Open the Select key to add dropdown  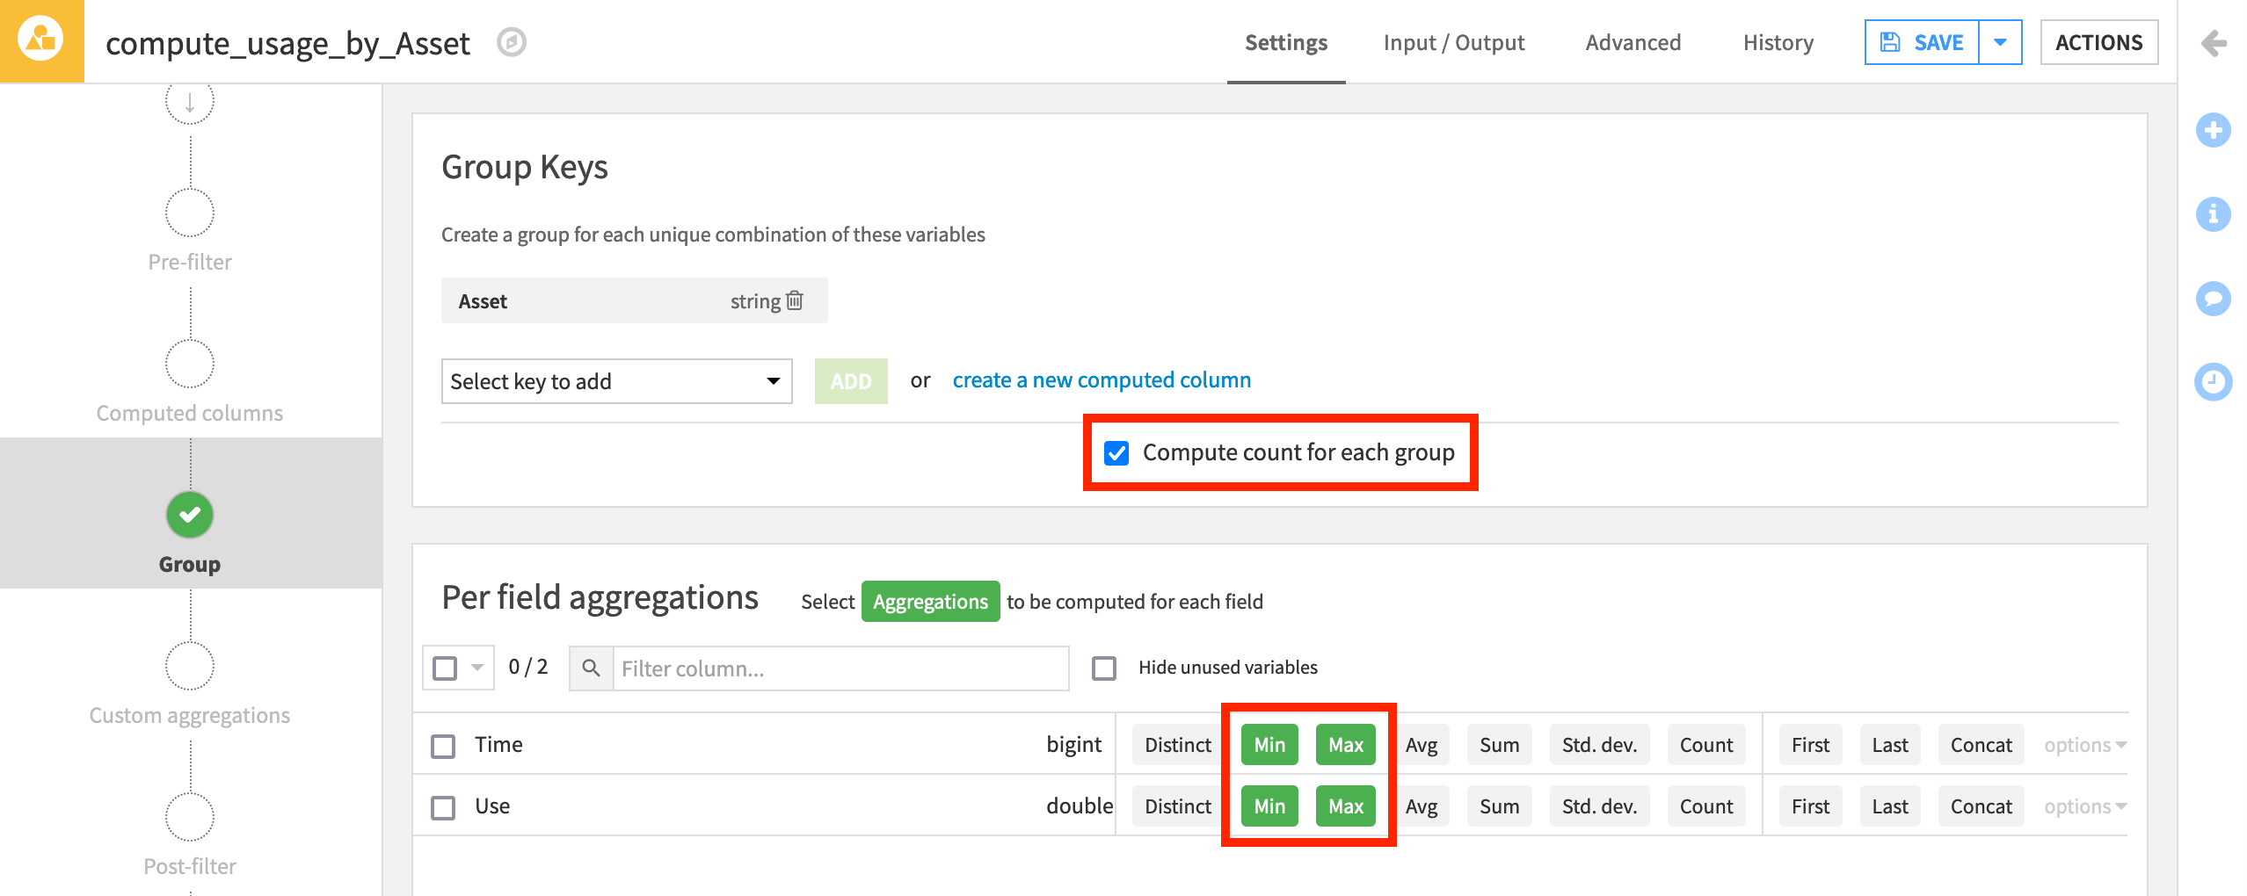[616, 381]
